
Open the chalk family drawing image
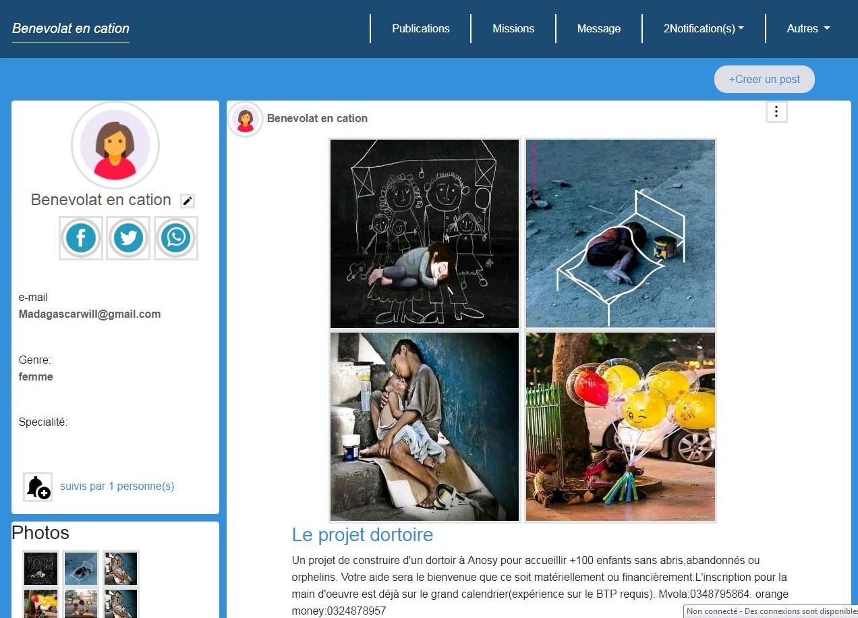coord(425,233)
